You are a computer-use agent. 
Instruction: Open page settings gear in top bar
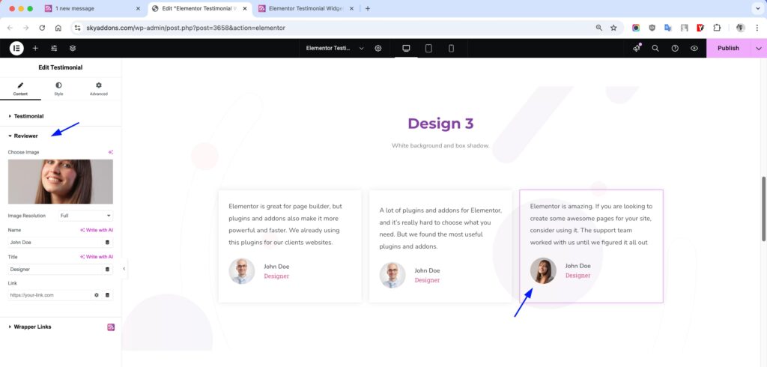(x=378, y=48)
